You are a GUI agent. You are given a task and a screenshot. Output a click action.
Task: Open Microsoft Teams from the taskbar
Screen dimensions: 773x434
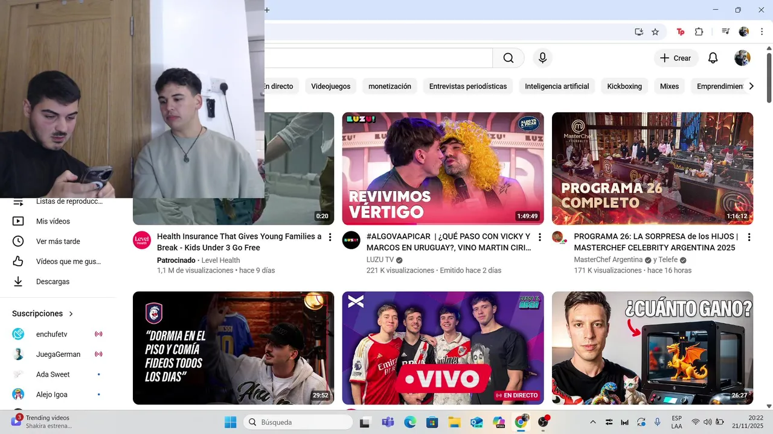388,422
